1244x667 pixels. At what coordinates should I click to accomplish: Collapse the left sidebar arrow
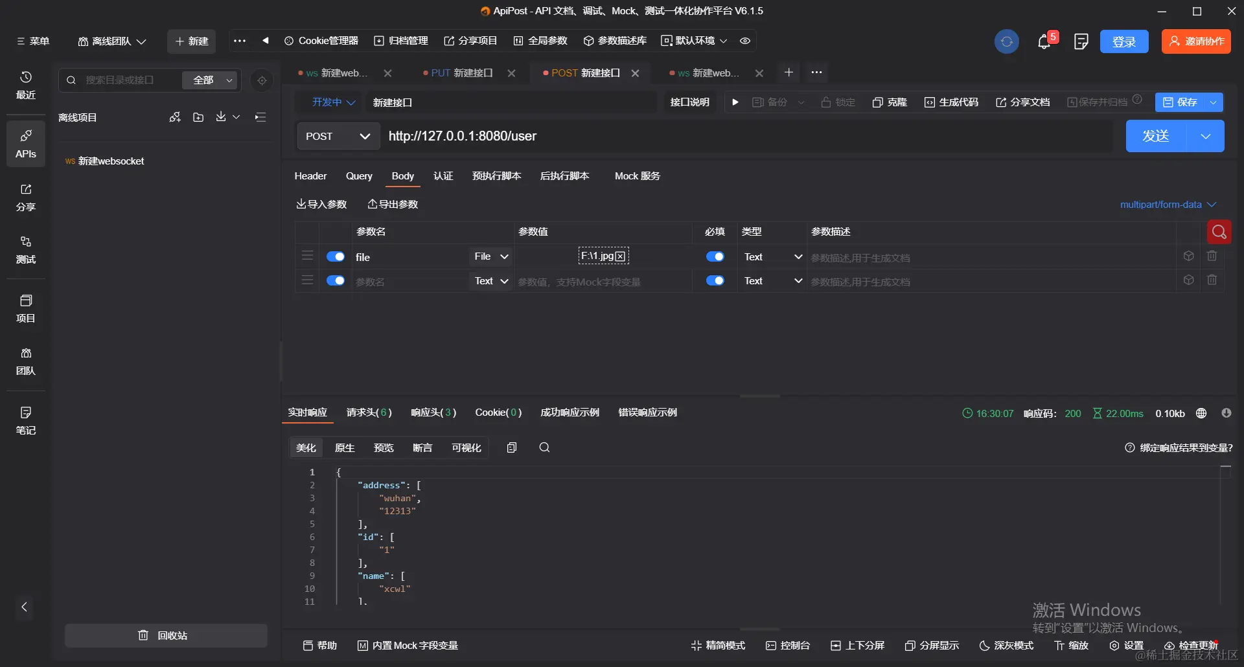(25, 607)
